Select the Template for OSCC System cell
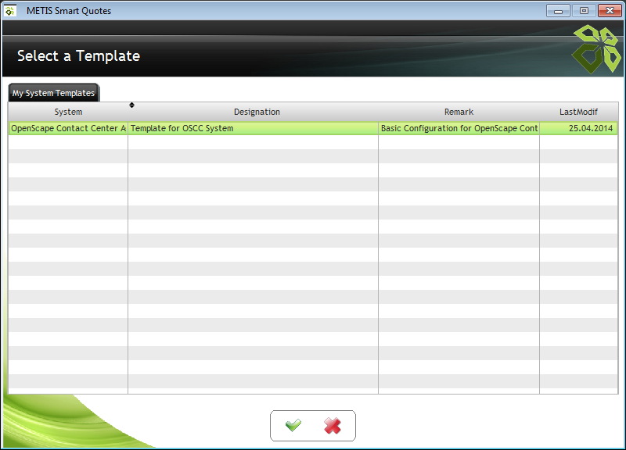 pyautogui.click(x=253, y=128)
